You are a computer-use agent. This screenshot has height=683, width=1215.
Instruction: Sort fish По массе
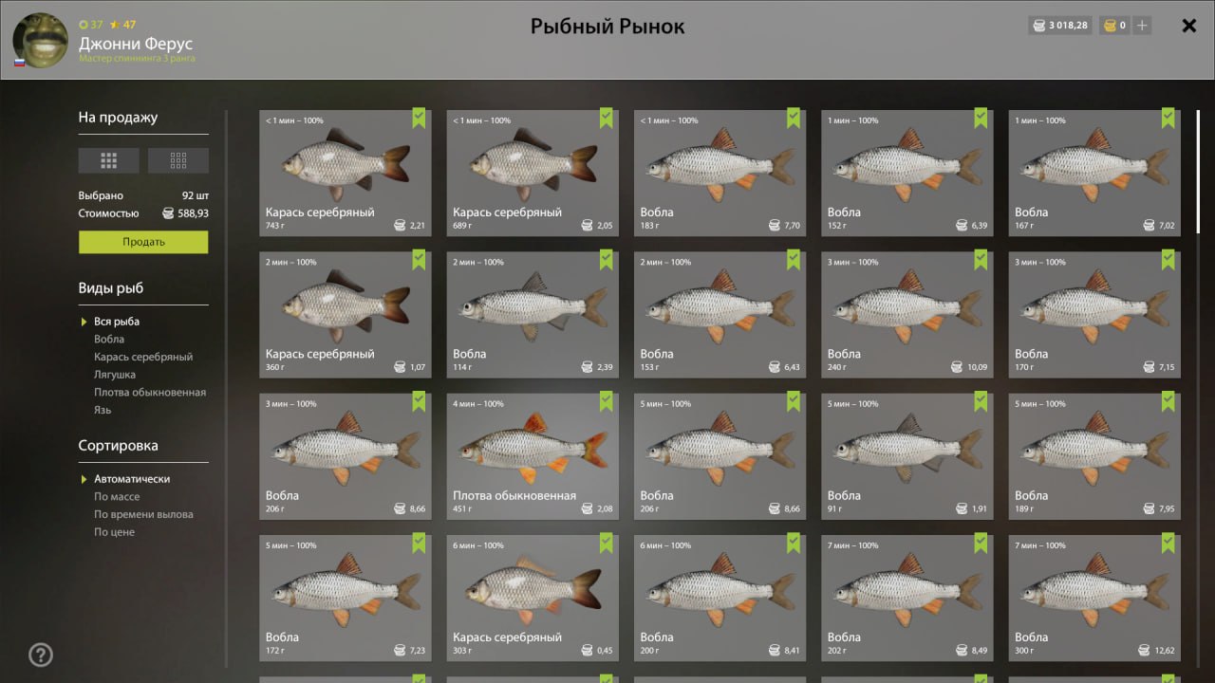[x=117, y=496]
